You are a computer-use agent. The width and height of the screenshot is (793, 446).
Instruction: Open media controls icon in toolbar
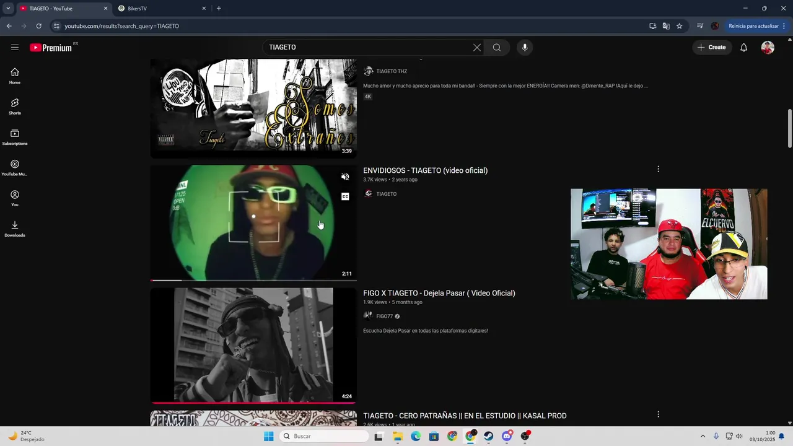700,26
